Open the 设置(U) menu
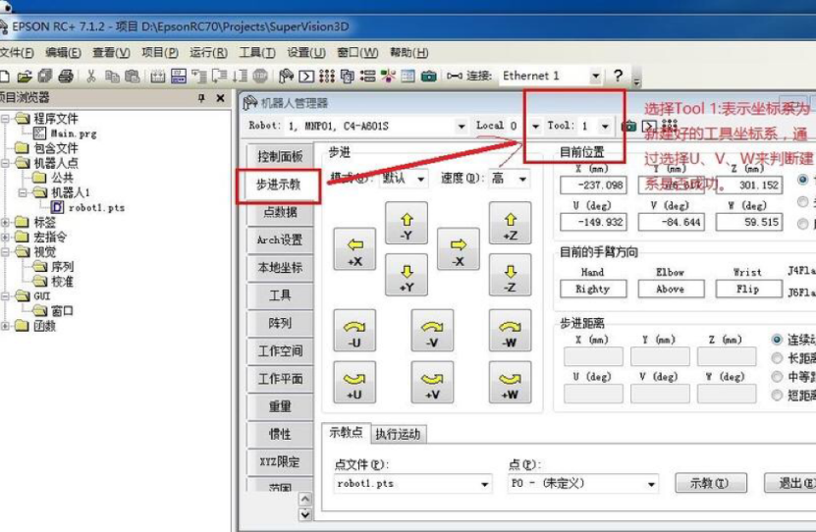Screen dimensions: 816x532 [306, 53]
